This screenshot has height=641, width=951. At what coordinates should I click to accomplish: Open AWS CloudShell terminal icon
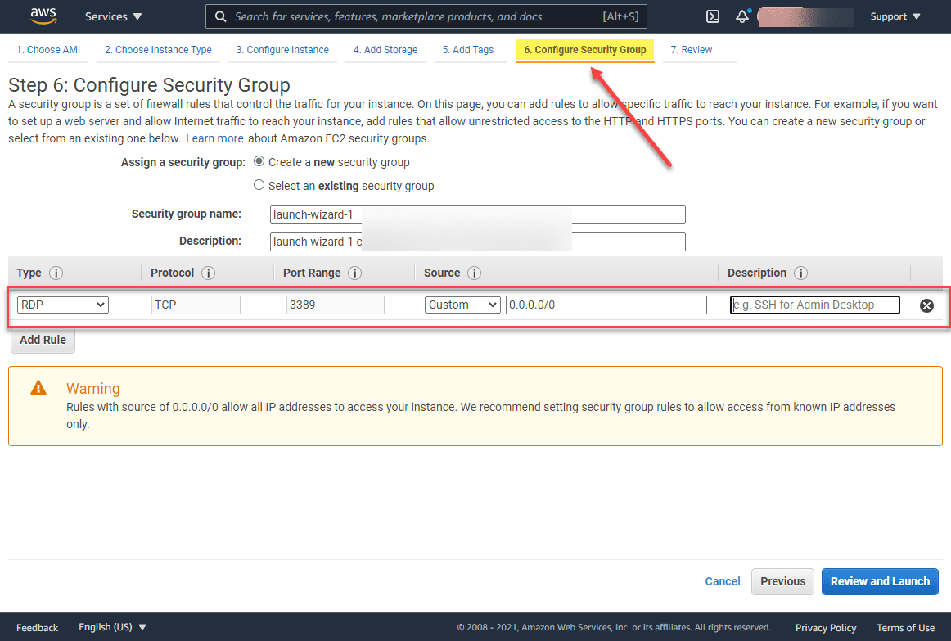coord(713,16)
